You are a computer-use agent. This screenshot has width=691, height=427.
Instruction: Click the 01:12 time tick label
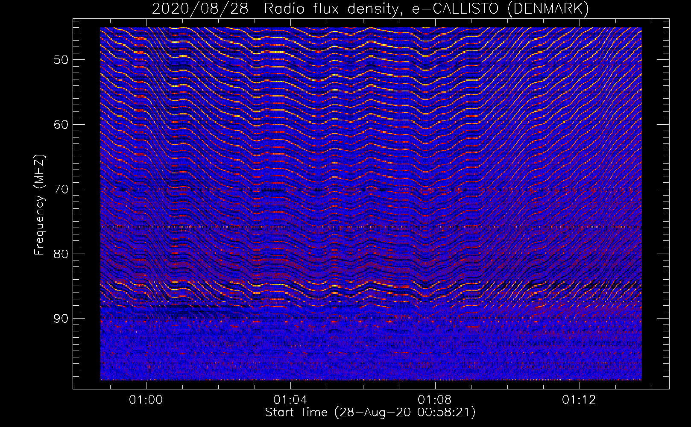579,400
